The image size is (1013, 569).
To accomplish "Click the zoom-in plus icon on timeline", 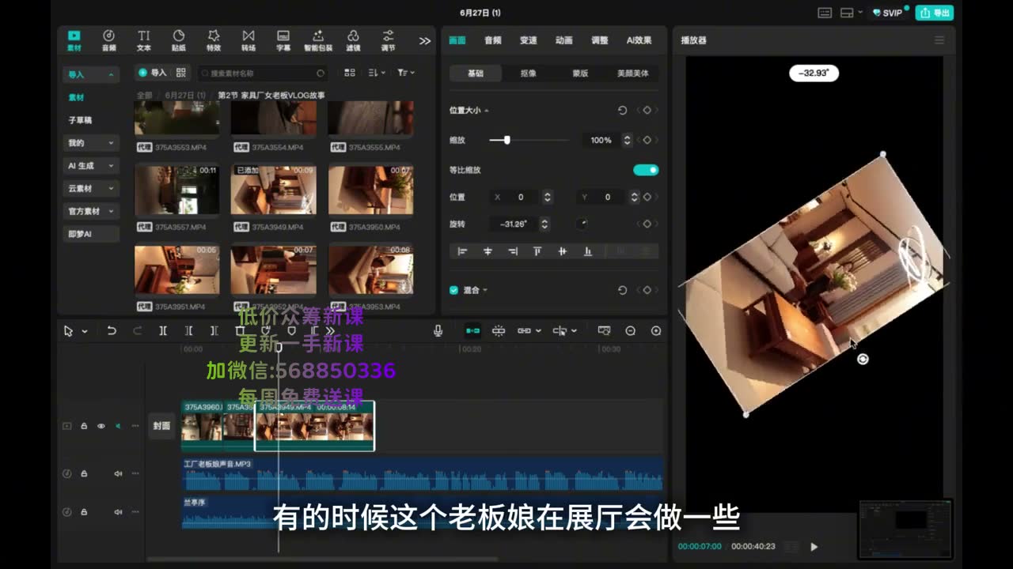I will pyautogui.click(x=656, y=331).
